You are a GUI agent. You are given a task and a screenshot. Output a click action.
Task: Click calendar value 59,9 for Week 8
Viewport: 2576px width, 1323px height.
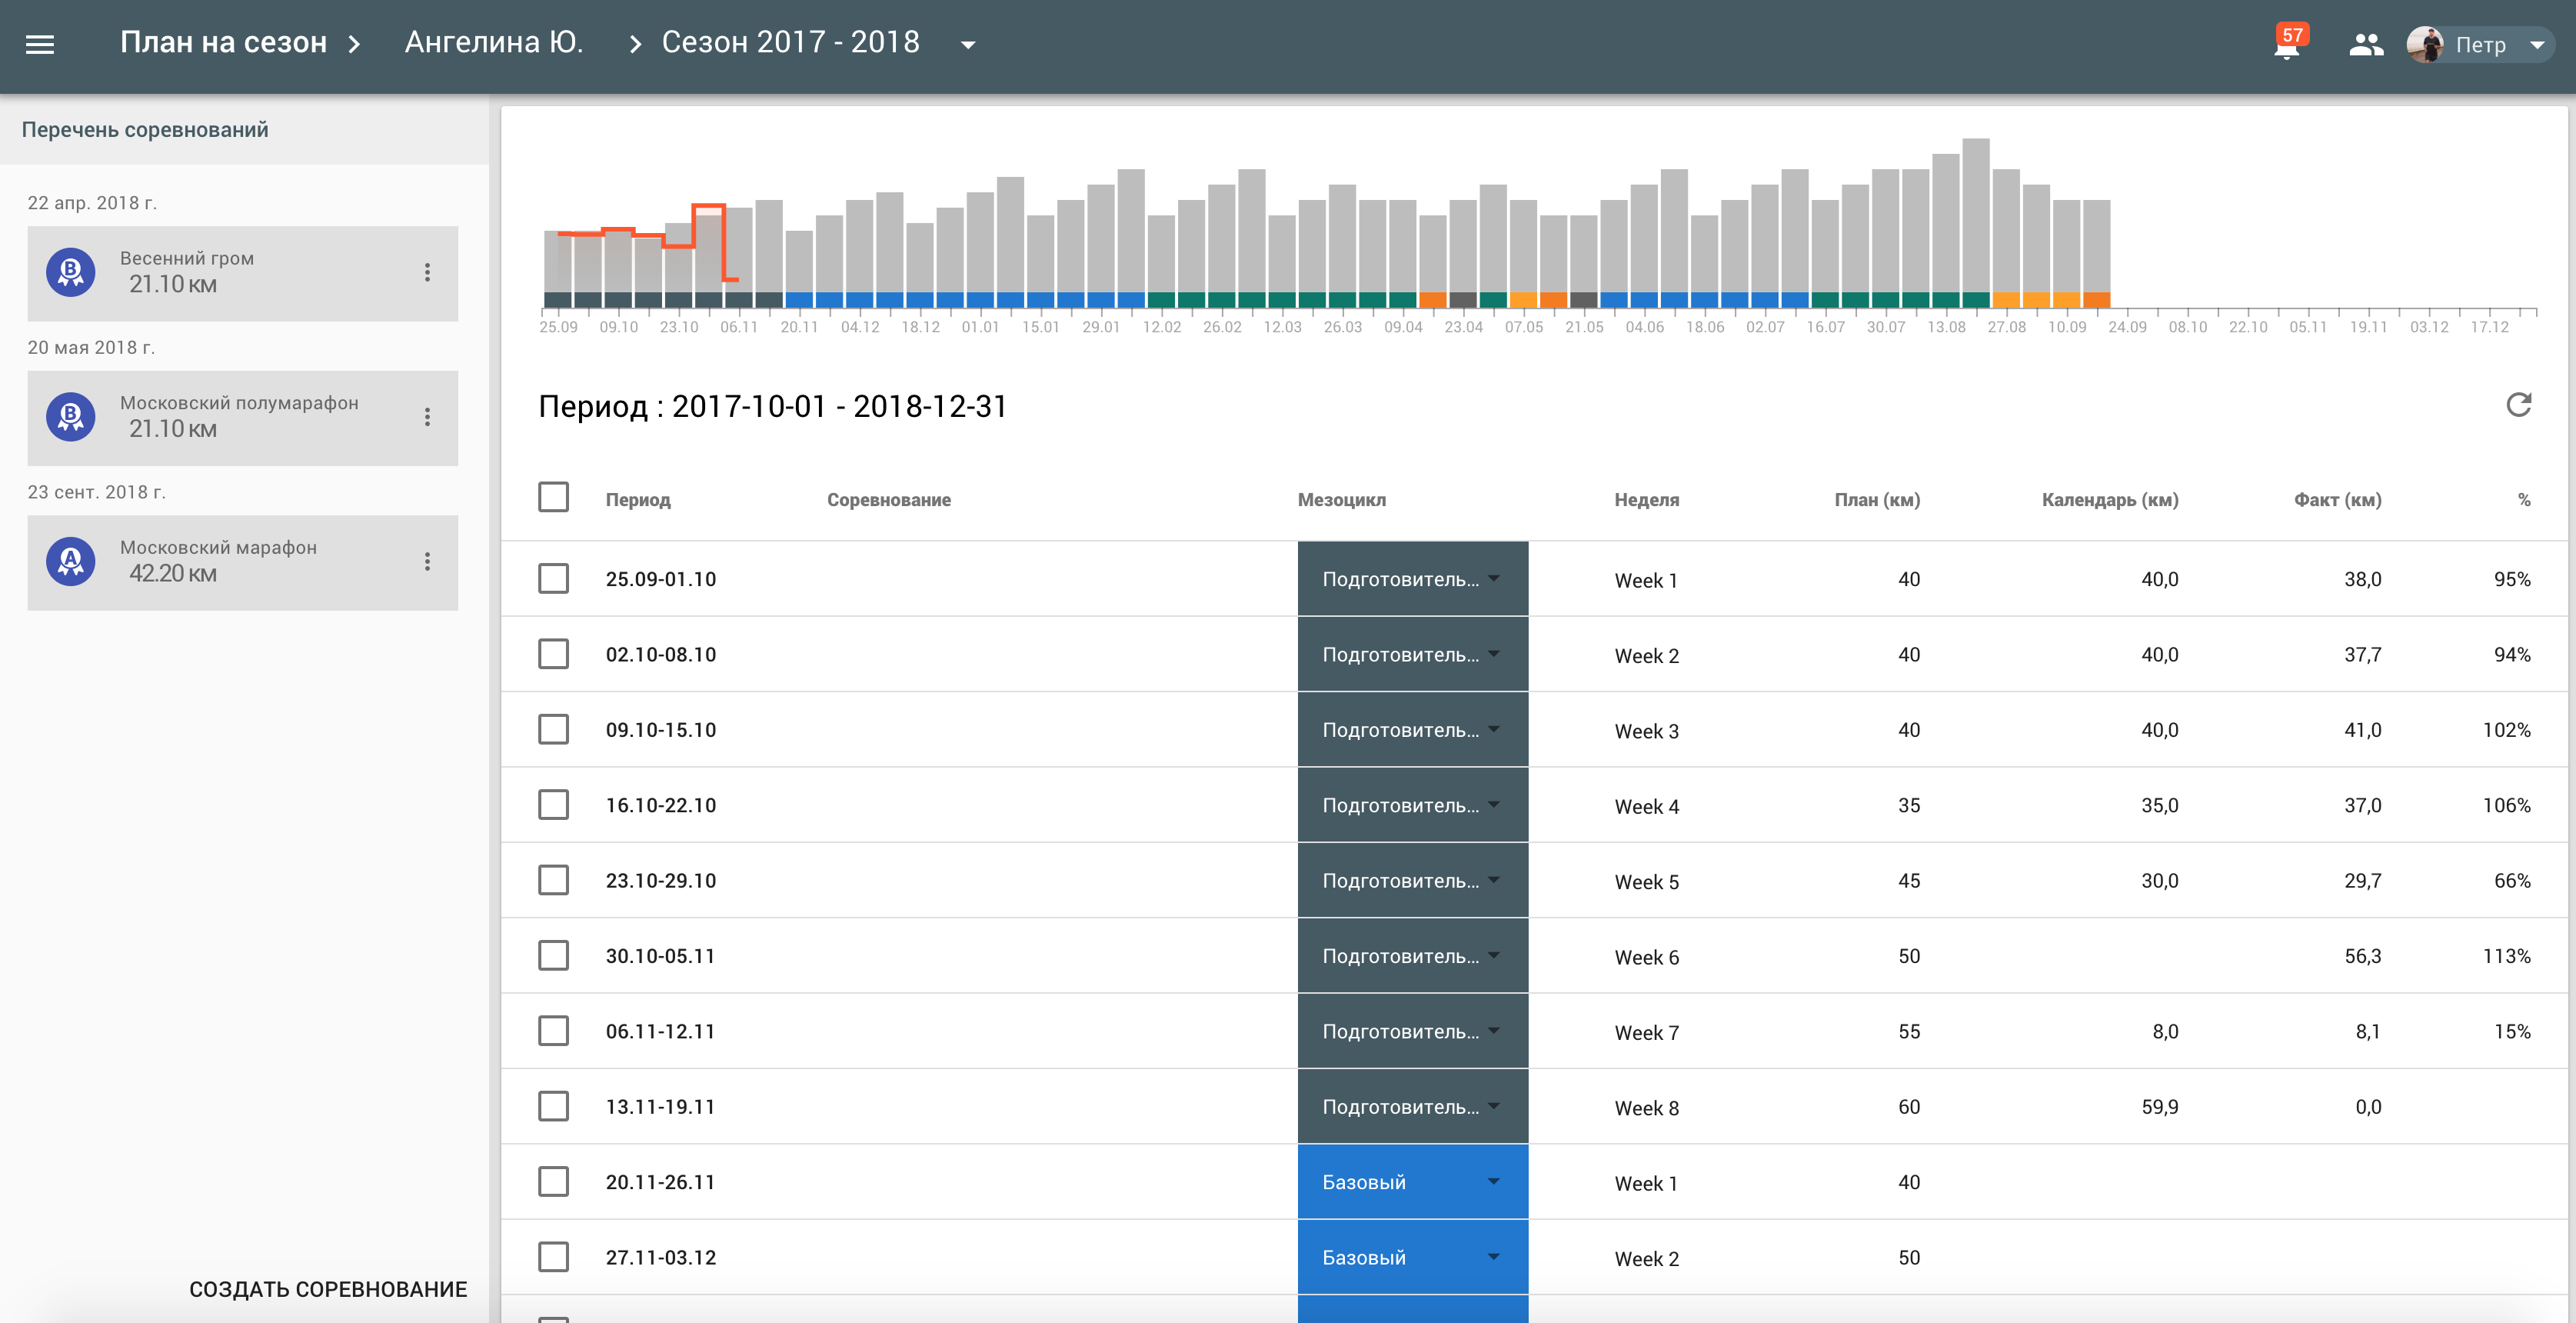coord(2159,1107)
